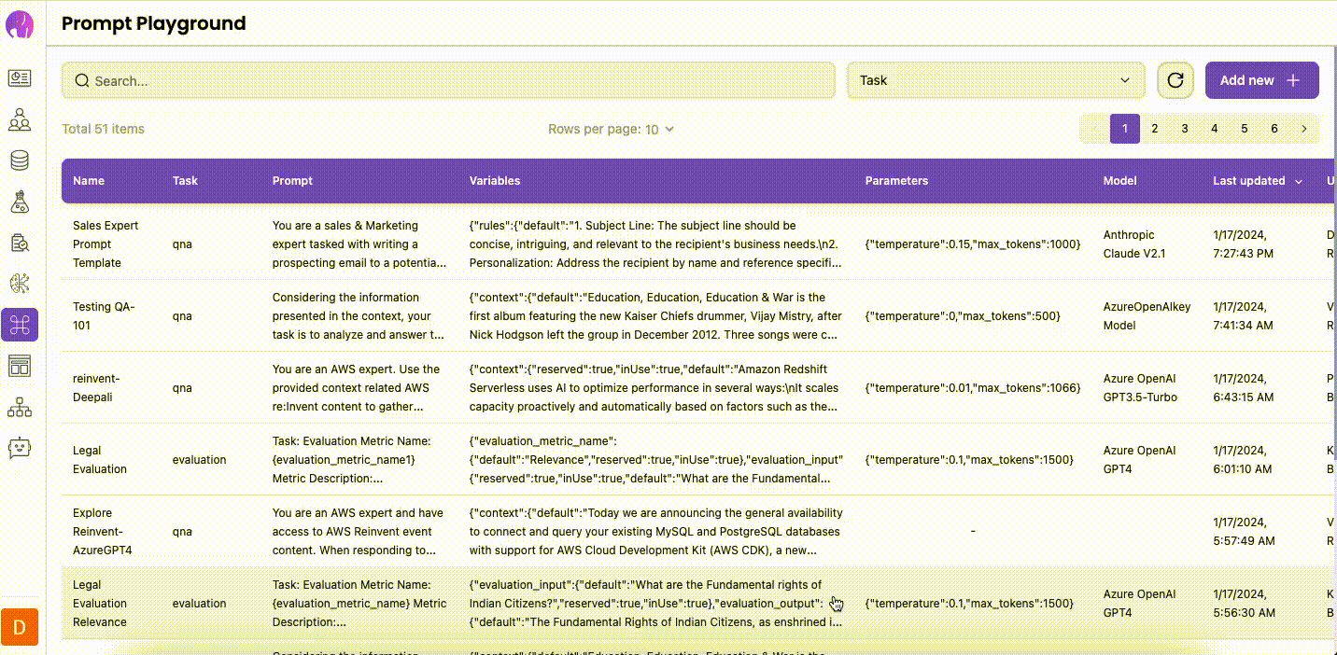The width and height of the screenshot is (1337, 655).
Task: Click the users group sidebar icon
Action: (x=20, y=119)
